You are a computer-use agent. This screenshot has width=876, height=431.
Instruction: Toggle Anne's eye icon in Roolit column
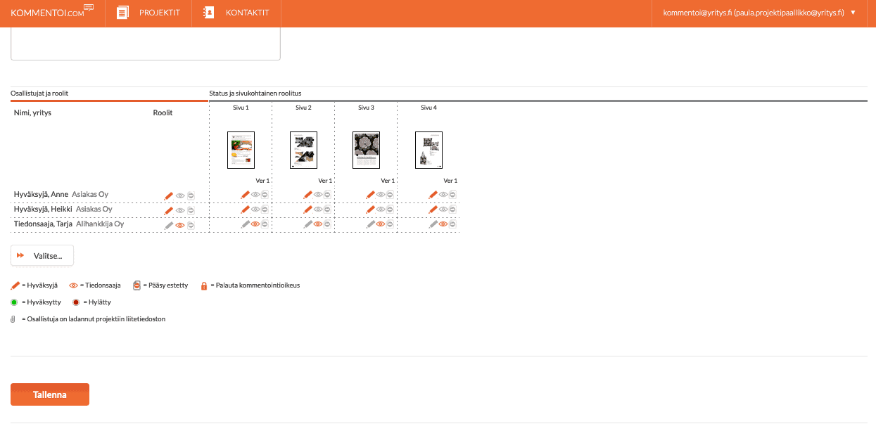click(180, 195)
